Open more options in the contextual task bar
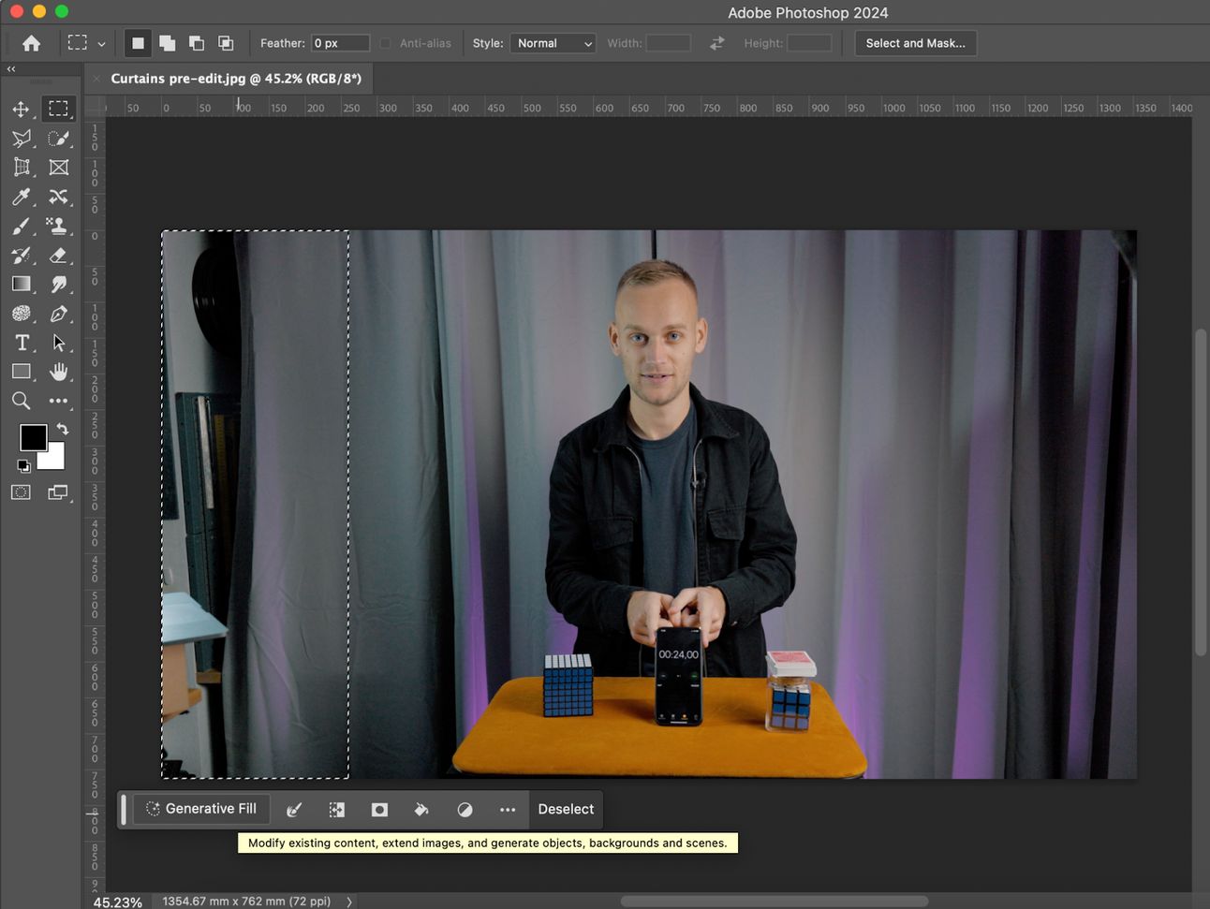Screen dimensions: 1210x909 tap(508, 810)
